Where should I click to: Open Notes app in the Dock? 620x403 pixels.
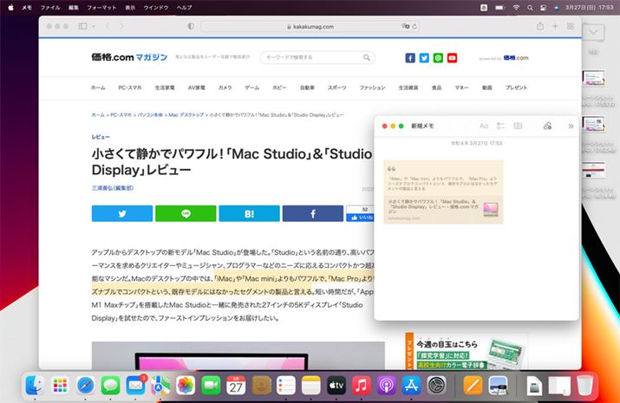[x=311, y=385]
